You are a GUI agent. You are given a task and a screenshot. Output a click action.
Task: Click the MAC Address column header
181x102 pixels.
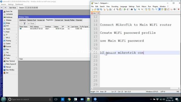click(x=37, y=27)
